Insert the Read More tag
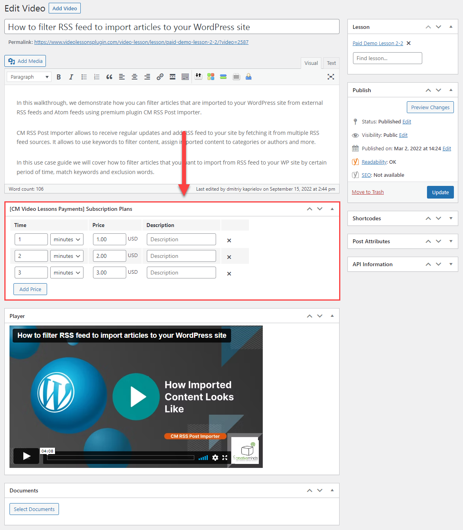Screen dimensions: 463x530 173,77
